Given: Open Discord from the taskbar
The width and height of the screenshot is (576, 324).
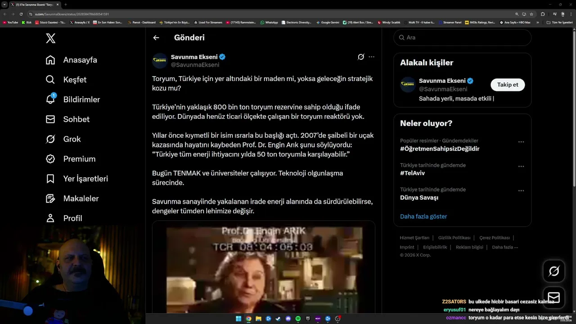Looking at the screenshot, I should tap(288, 319).
